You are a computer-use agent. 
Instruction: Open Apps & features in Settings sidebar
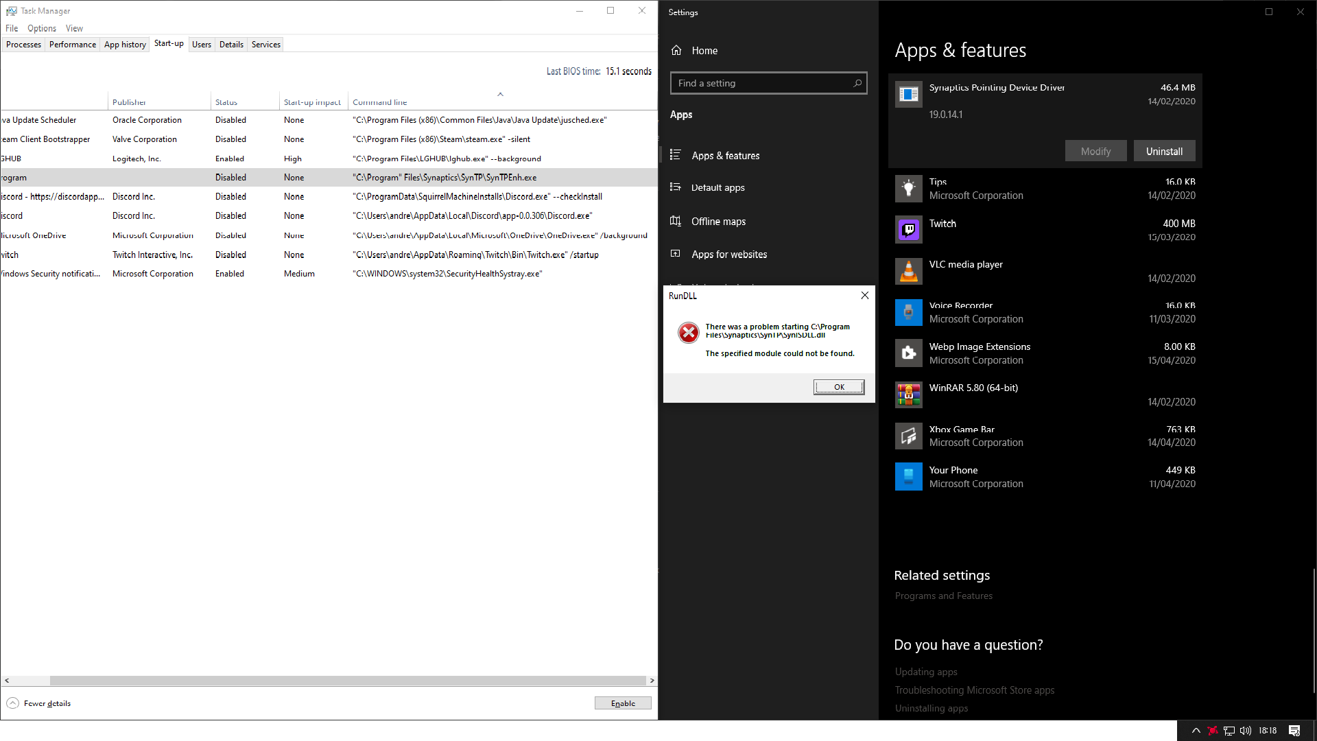tap(725, 156)
